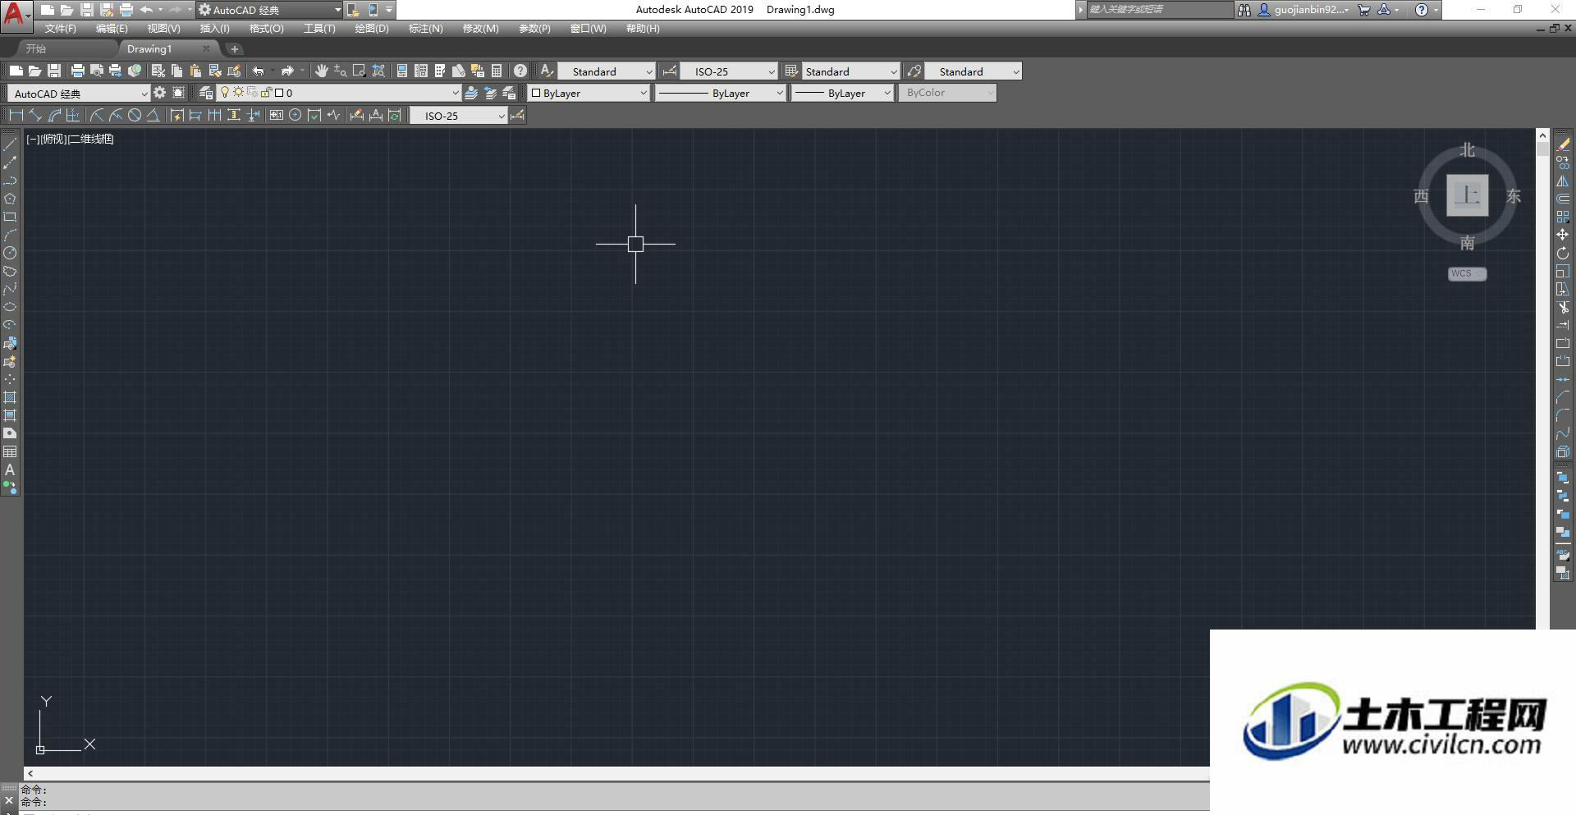
Task: Select the Erase modify tool
Action: point(1563,144)
